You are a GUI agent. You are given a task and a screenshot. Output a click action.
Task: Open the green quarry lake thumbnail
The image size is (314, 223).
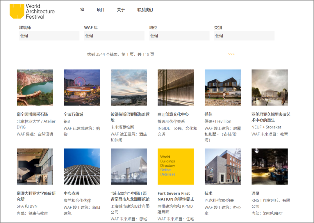[x=35, y=87]
